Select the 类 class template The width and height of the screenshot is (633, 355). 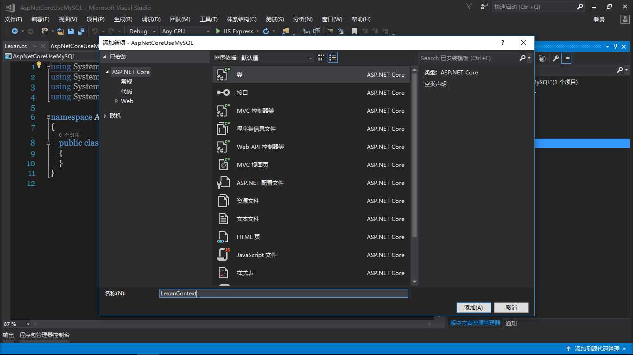(311, 74)
